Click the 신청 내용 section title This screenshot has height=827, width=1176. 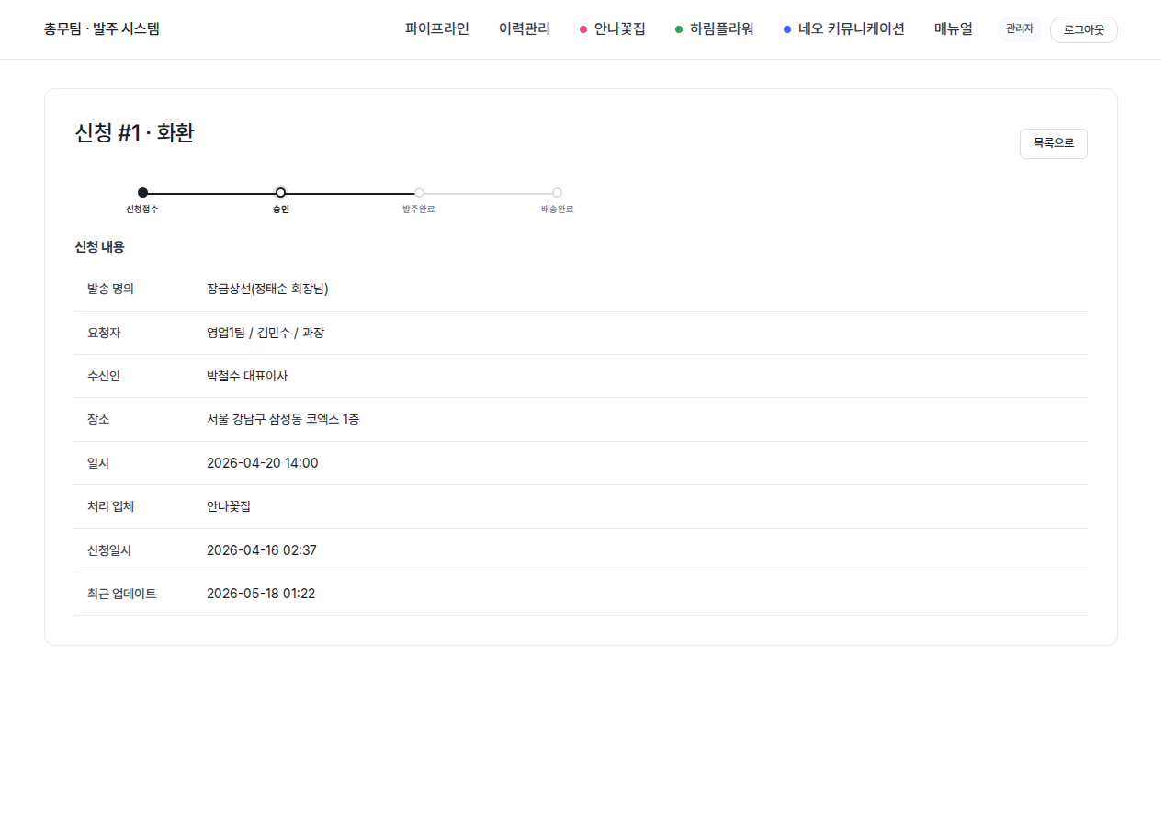[99, 247]
